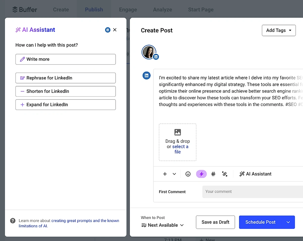The image size is (303, 241).
Task: Open the Analyze tab
Action: pyautogui.click(x=163, y=10)
